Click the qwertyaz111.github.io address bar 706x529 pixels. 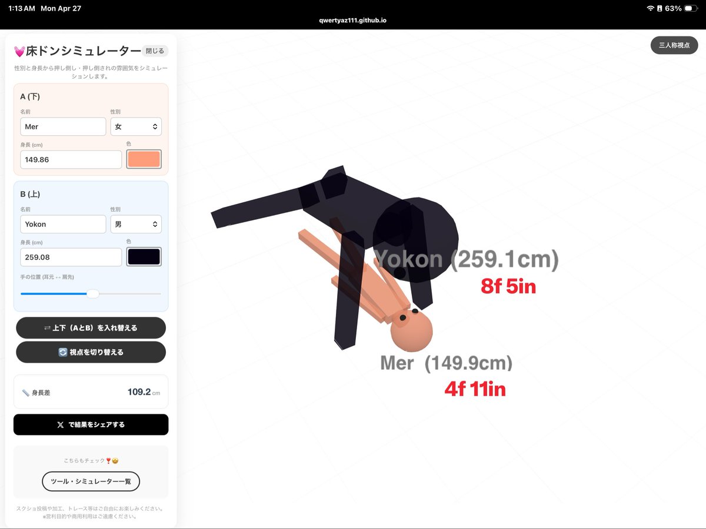coord(353,21)
